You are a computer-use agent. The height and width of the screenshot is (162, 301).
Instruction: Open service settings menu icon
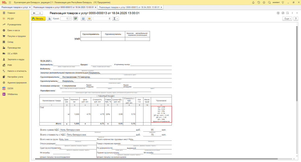click(x=283, y=2)
